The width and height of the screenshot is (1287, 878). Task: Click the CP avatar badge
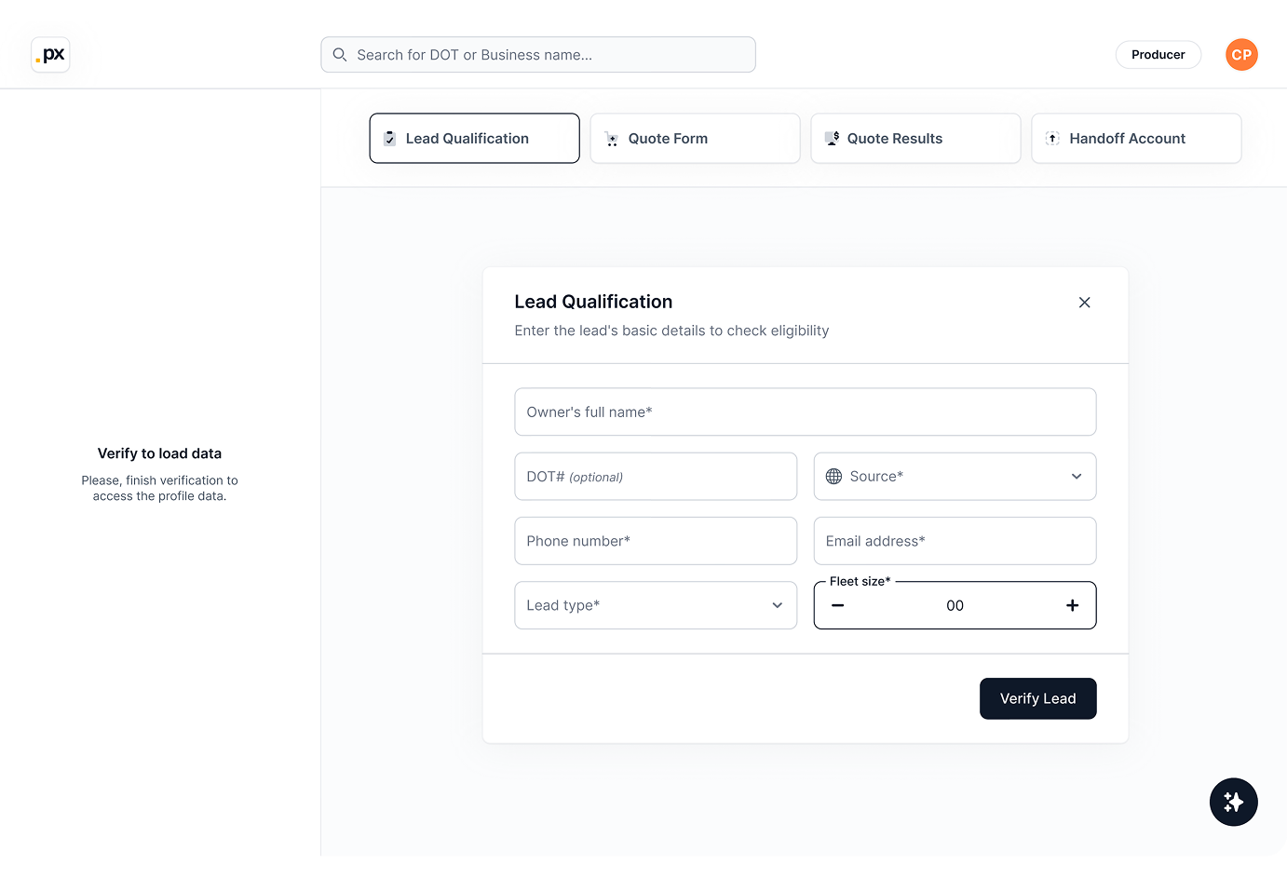(x=1241, y=54)
